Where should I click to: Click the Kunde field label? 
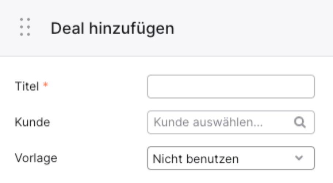tap(32, 122)
